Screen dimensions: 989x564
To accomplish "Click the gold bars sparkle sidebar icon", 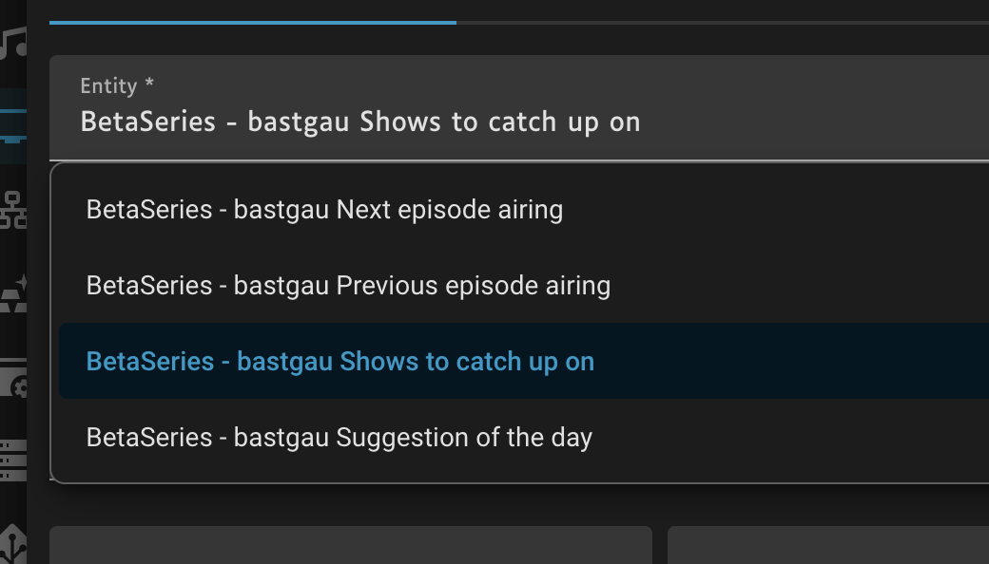I will tap(12, 293).
